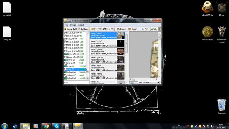The width and height of the screenshot is (229, 129).
Task: Open the SAN ANDREAS game dropdown
Action: point(148,83)
